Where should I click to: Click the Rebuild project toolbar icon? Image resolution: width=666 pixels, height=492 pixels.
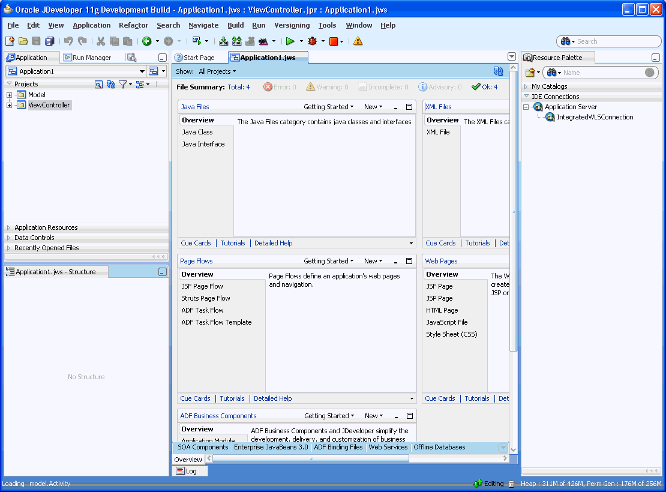(x=236, y=41)
